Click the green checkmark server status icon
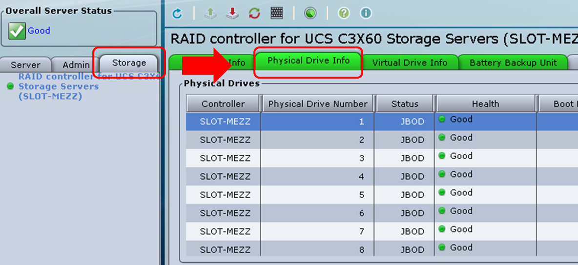This screenshot has height=265, width=578. pyautogui.click(x=17, y=31)
